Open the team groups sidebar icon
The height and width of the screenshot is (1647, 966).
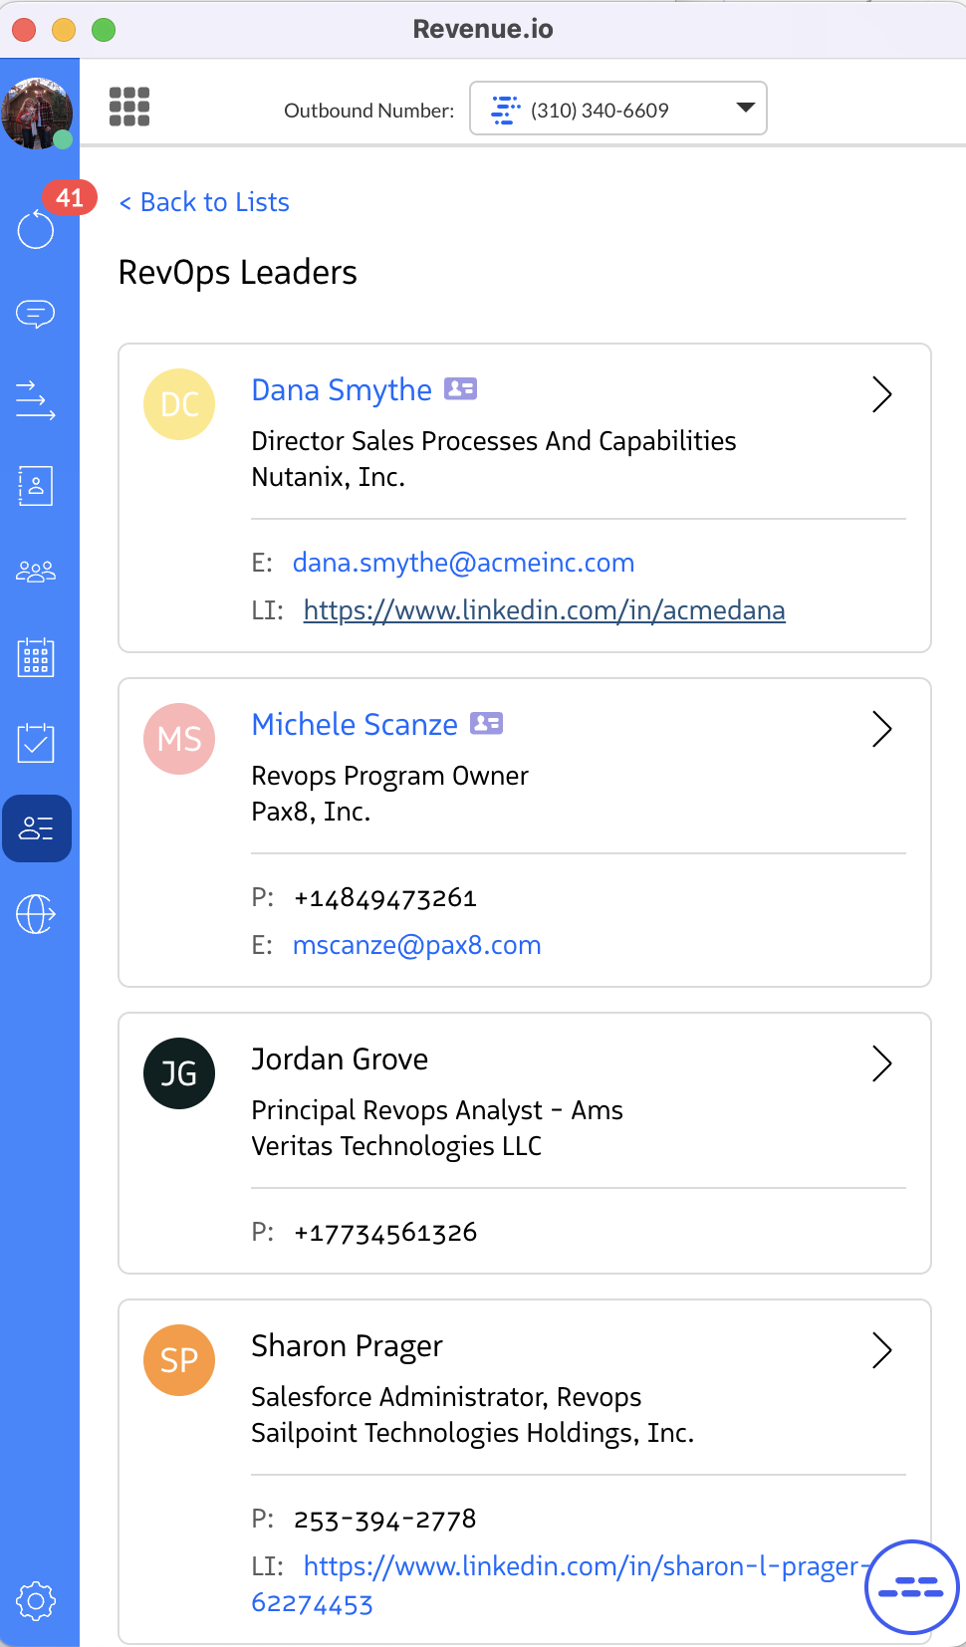coord(36,572)
